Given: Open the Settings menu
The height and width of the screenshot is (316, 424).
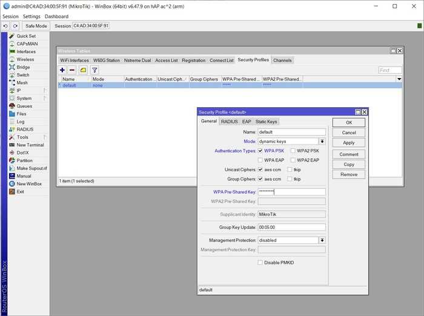Looking at the screenshot, I should 31,16.
